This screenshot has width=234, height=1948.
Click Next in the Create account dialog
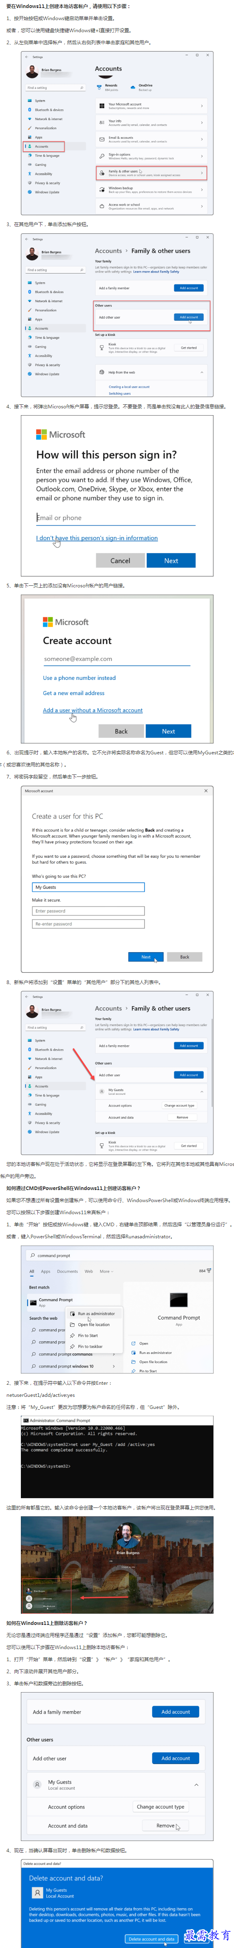(x=168, y=731)
